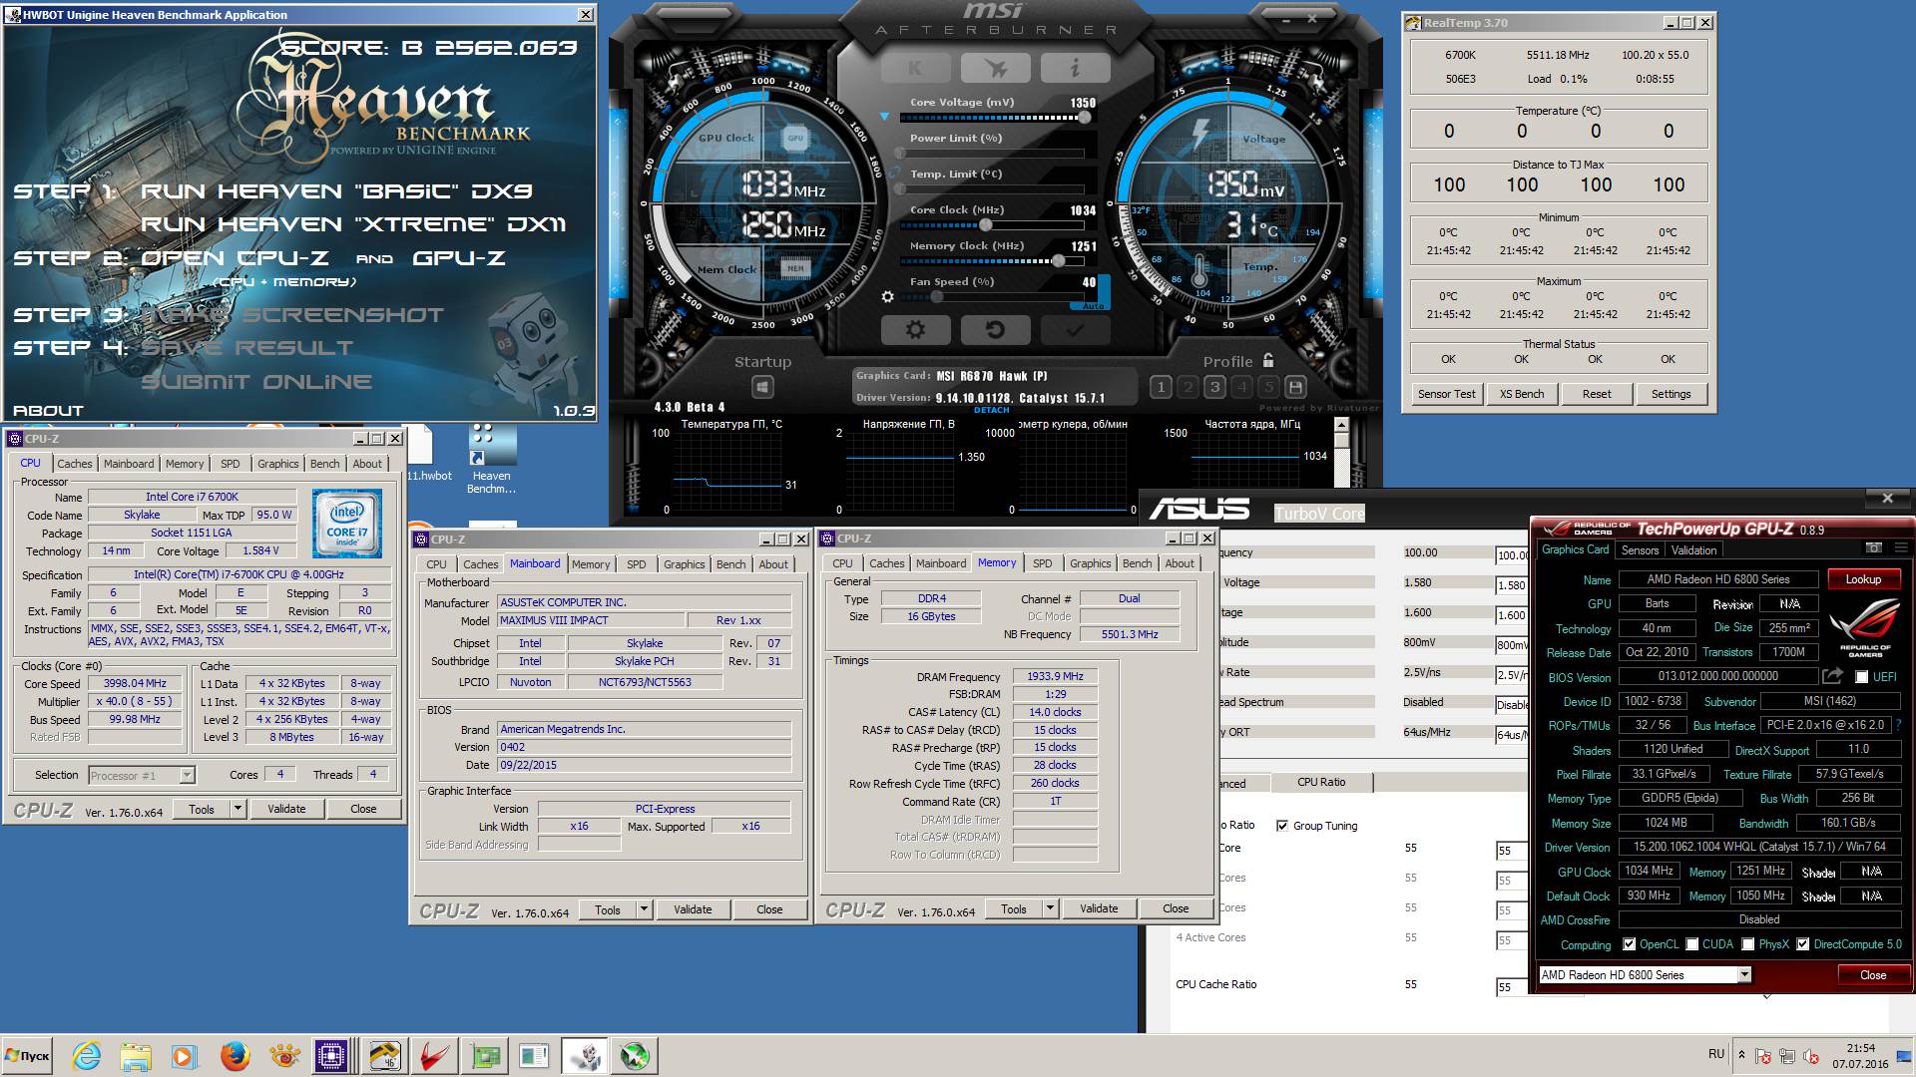This screenshot has height=1077, width=1916.
Task: Click Validate in CPU-Z Memory window
Action: point(1099,908)
